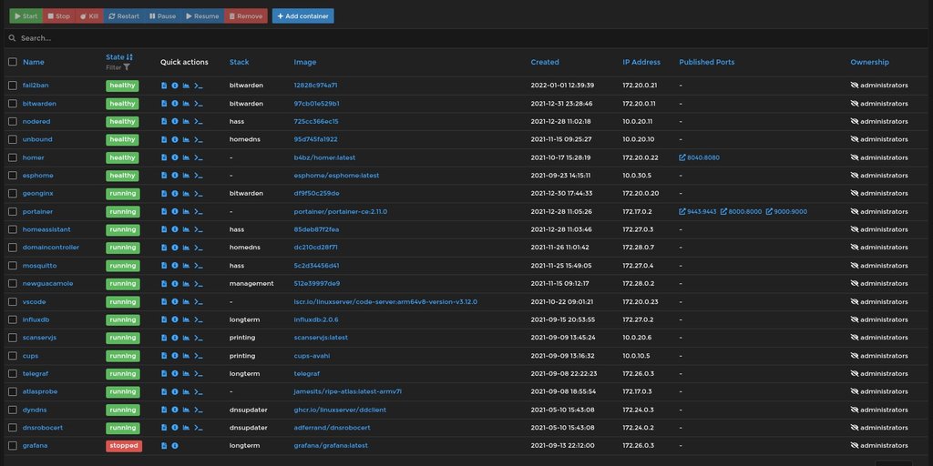Image resolution: width=933 pixels, height=466 pixels.
Task: Open stats chart icon for nodered
Action: tap(186, 121)
